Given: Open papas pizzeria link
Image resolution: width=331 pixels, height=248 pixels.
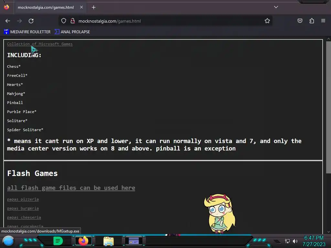Looking at the screenshot, I should click(23, 199).
